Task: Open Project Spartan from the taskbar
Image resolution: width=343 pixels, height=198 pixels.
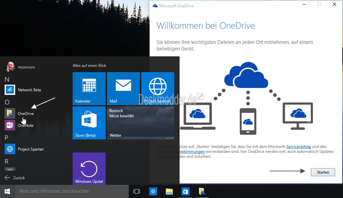Action: click(x=153, y=191)
